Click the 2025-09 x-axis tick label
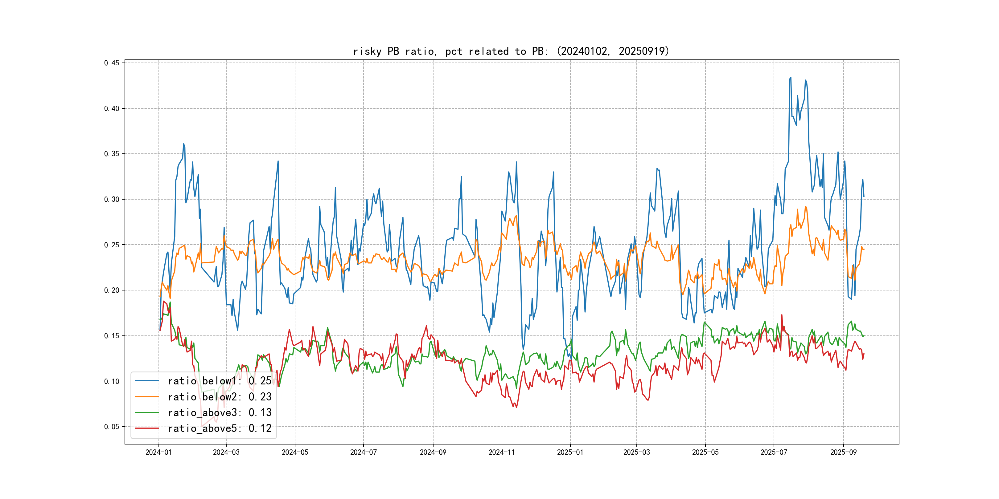The width and height of the screenshot is (999, 499). (843, 452)
